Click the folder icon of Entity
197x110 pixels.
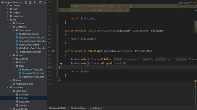[17, 62]
